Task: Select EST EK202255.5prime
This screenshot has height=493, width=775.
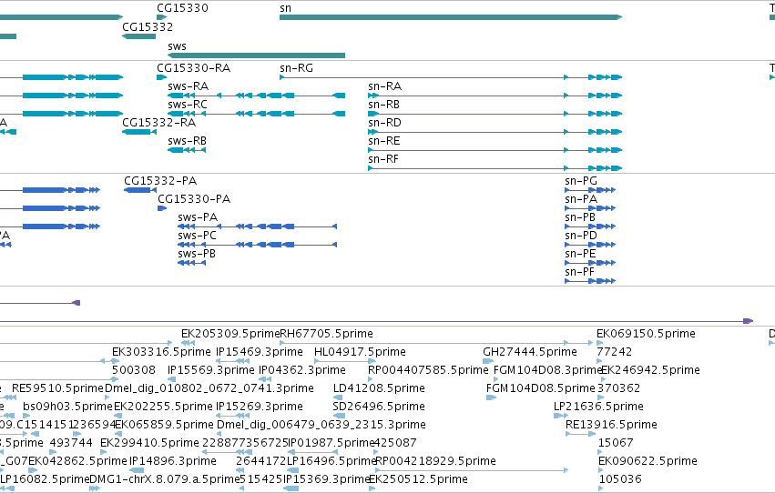Action: point(117,416)
